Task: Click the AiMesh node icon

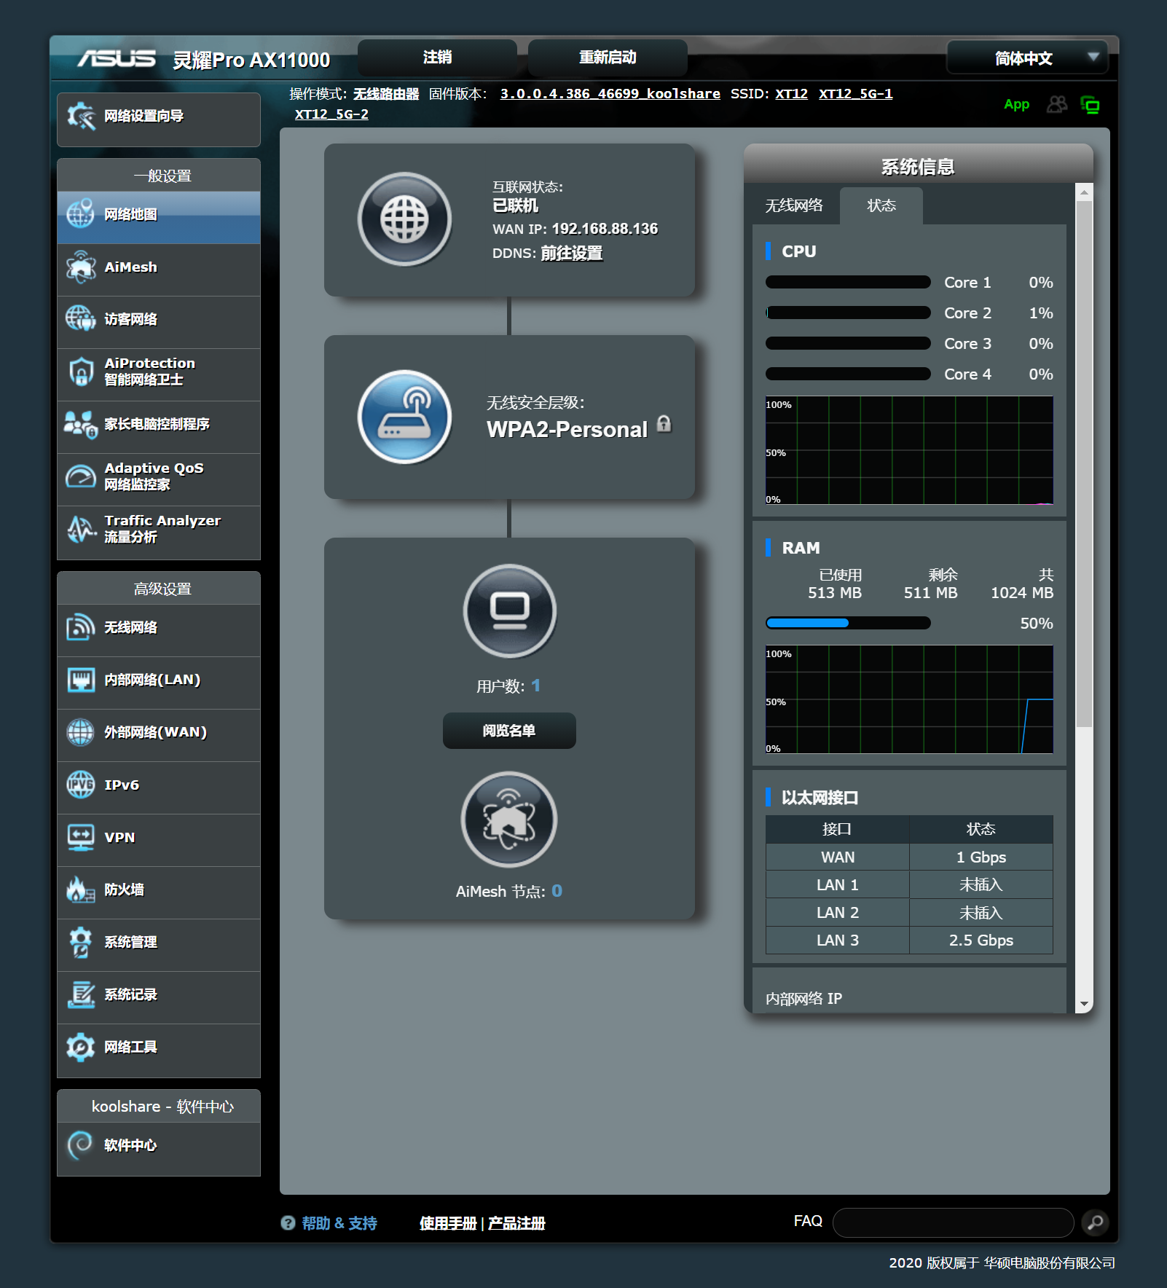Action: 509,820
